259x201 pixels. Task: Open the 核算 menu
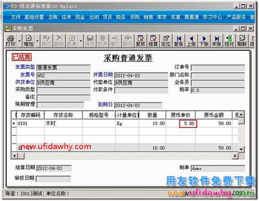coord(176,17)
